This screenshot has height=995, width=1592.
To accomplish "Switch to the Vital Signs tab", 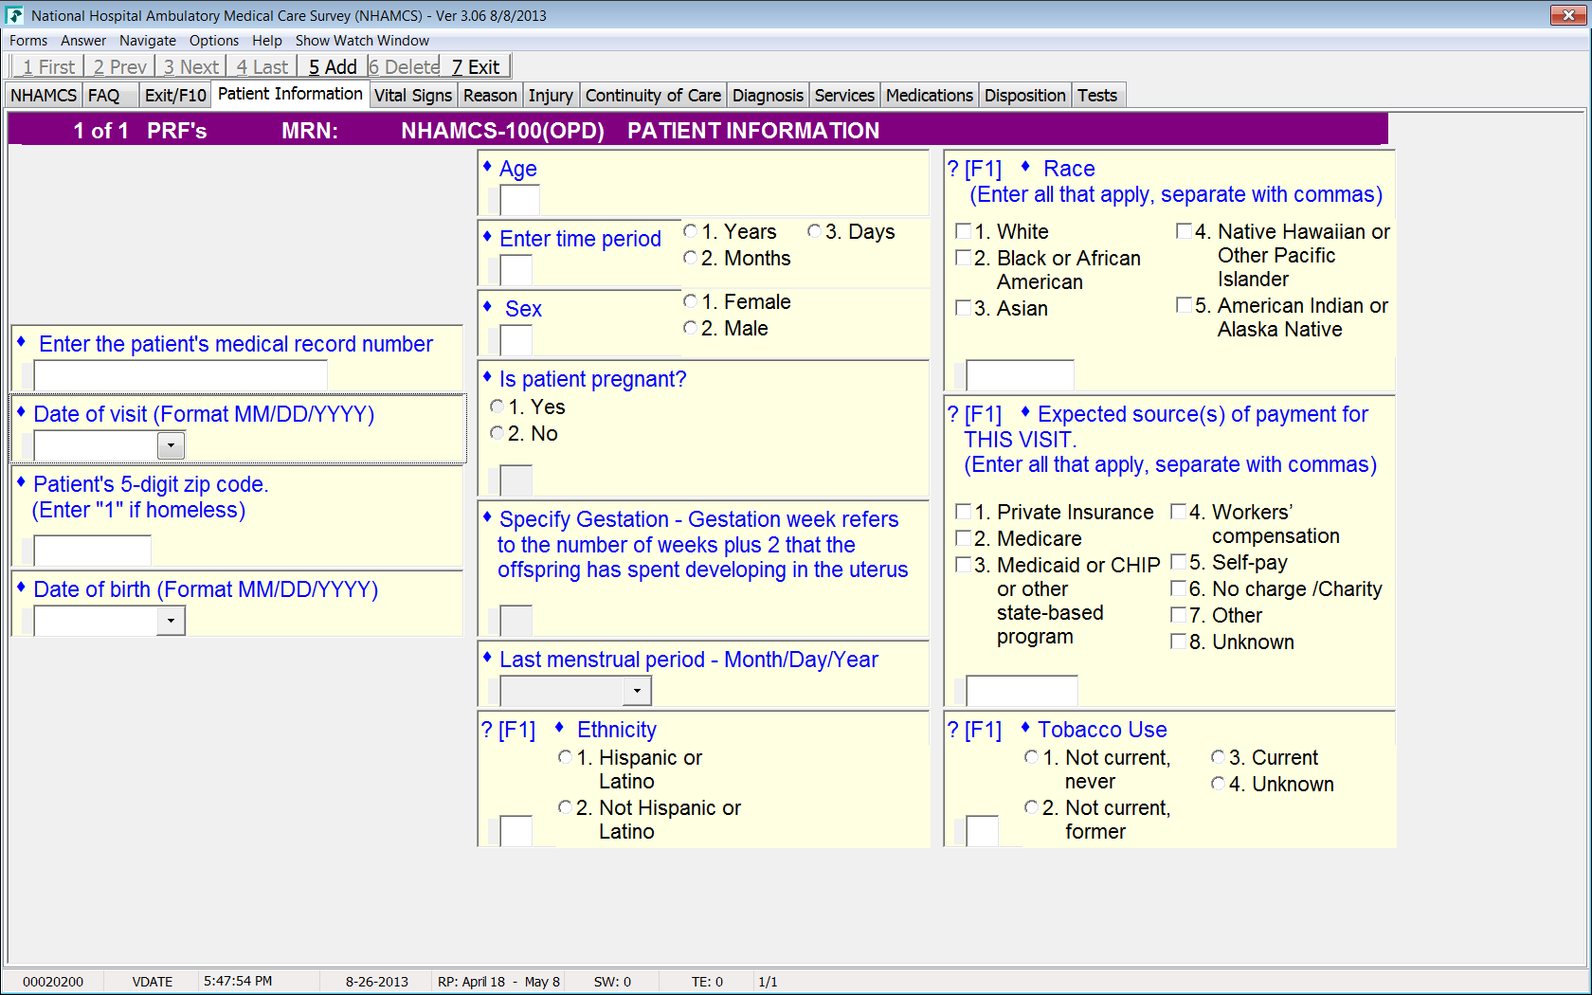I will point(412,96).
